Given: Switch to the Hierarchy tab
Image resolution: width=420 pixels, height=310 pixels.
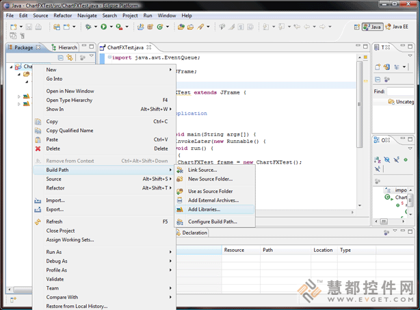Looking at the screenshot, I should [x=64, y=47].
